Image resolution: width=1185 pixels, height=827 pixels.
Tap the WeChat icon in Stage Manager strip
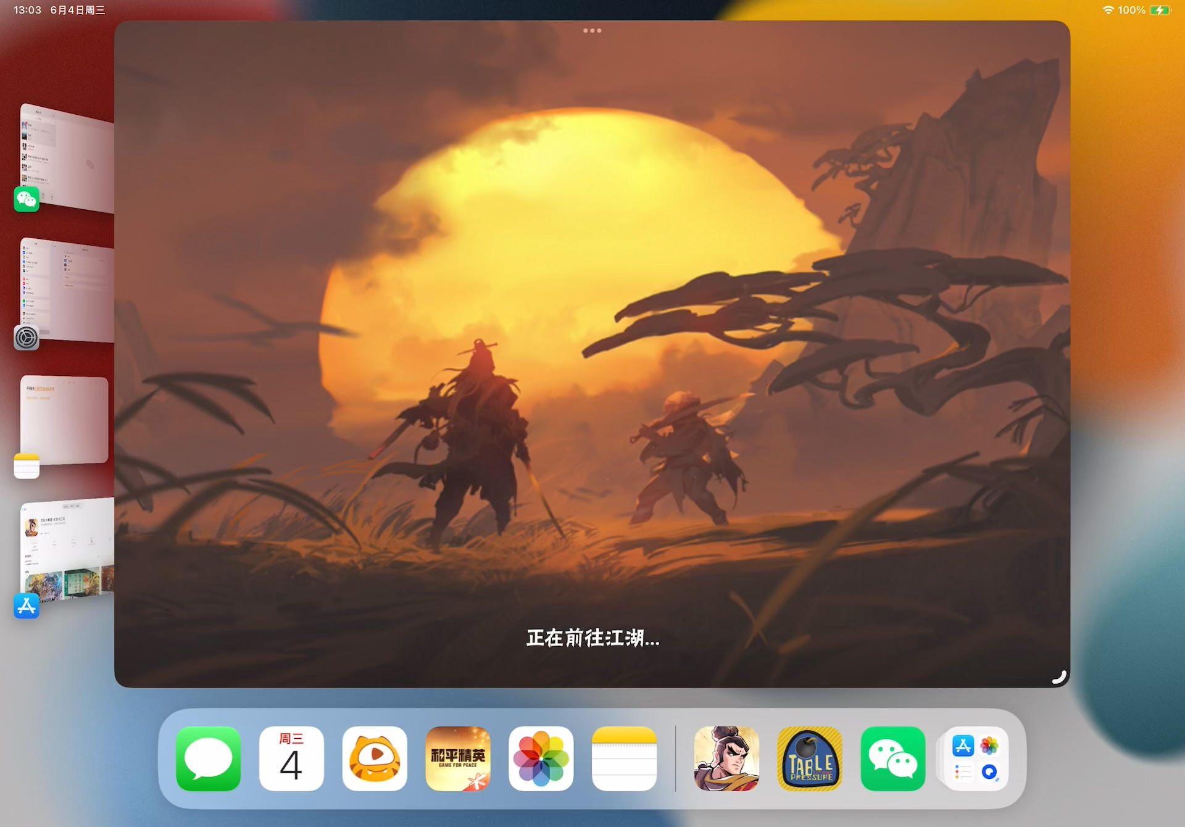click(x=27, y=199)
